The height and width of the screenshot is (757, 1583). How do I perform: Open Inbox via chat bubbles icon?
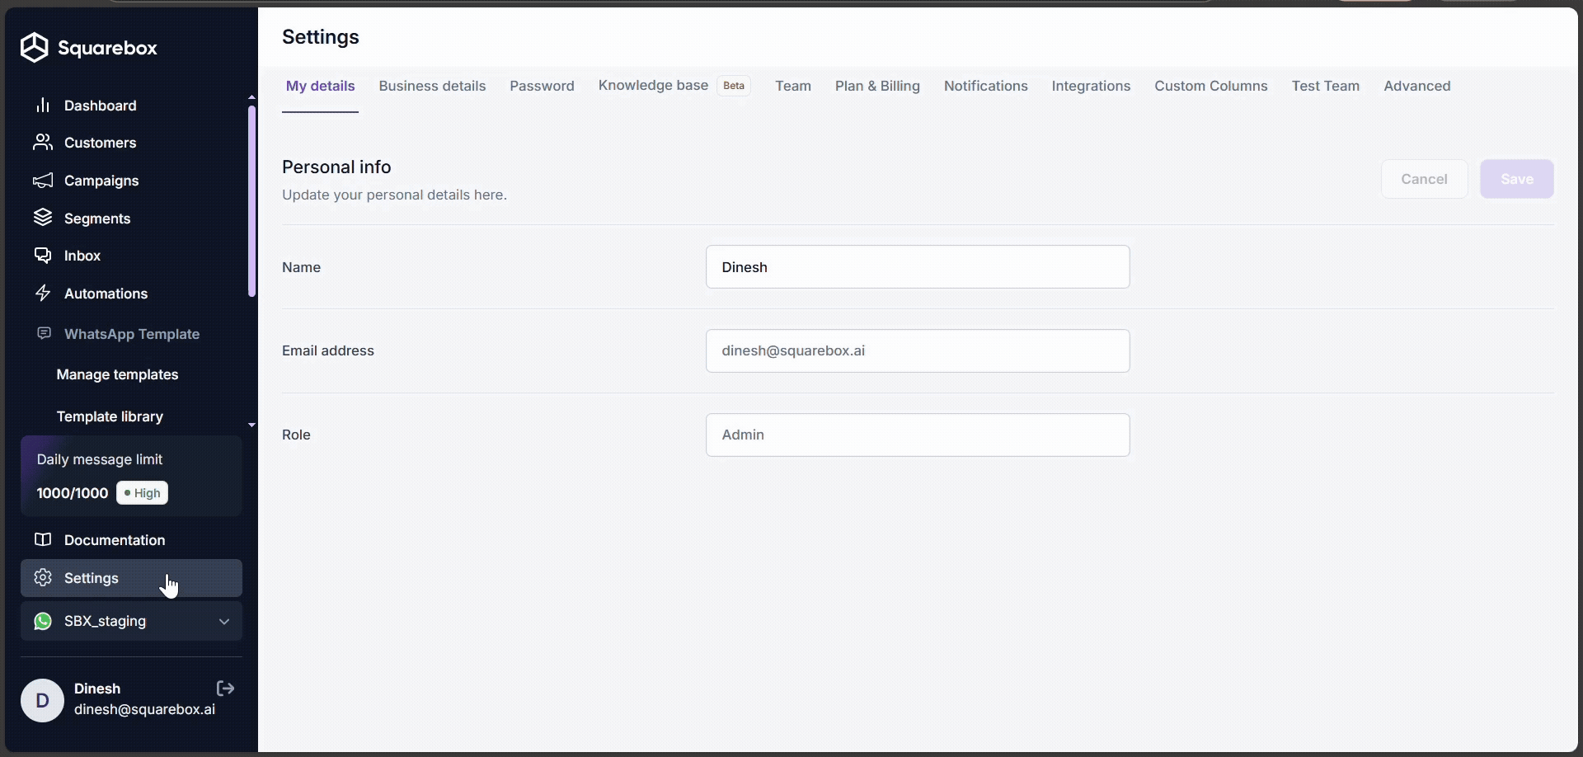(43, 256)
